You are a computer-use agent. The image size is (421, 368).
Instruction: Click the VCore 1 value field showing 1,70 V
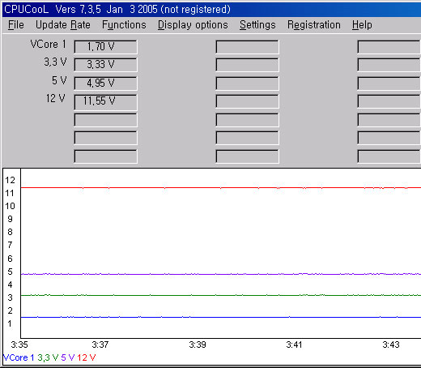point(105,47)
